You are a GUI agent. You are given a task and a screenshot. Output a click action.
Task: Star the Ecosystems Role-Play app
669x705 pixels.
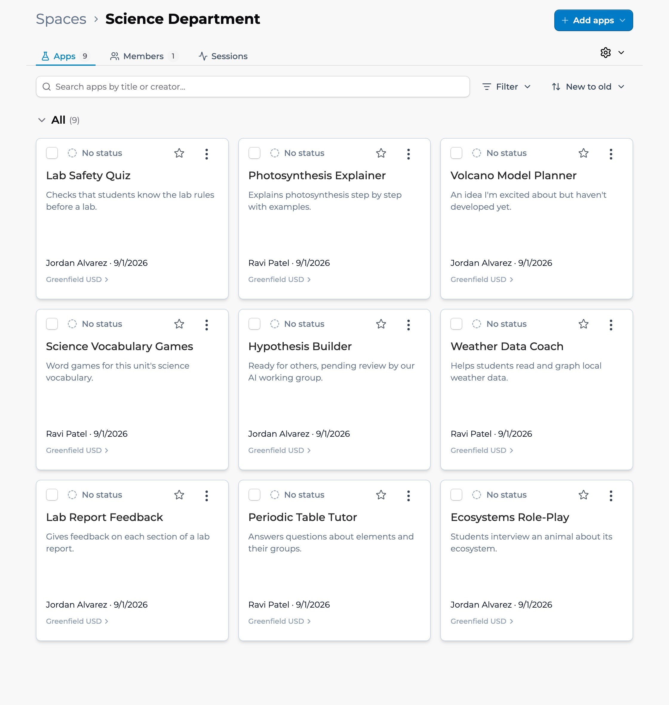(x=583, y=495)
